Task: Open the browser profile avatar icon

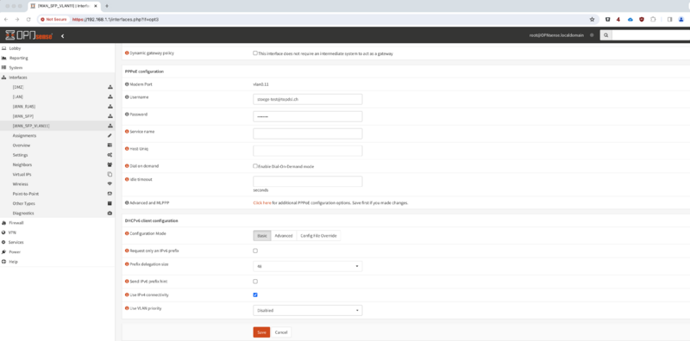Action: [x=681, y=19]
